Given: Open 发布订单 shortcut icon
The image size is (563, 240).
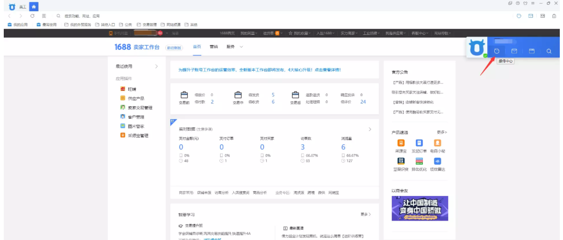Looking at the screenshot, I should 420,143.
